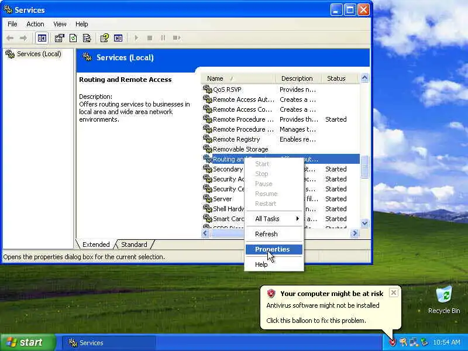Click the scroll down arrow of services list
Viewport: 468px width, 351px height.
click(x=364, y=223)
